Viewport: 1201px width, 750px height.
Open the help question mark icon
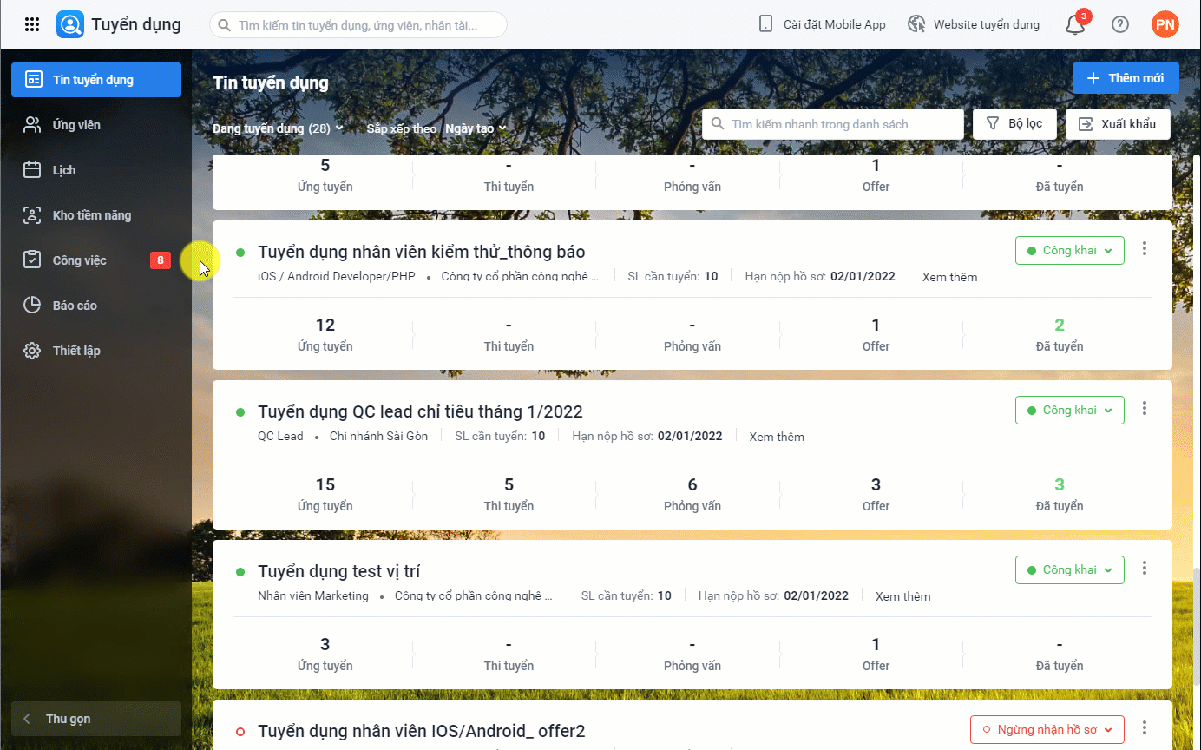click(x=1120, y=24)
